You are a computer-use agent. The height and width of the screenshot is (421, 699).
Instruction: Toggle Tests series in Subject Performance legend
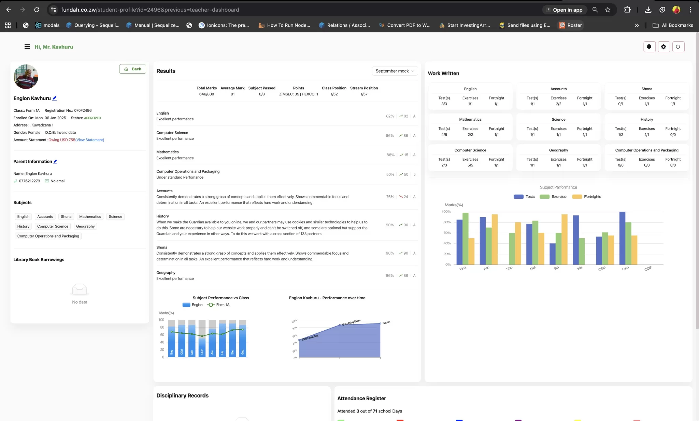point(524,197)
